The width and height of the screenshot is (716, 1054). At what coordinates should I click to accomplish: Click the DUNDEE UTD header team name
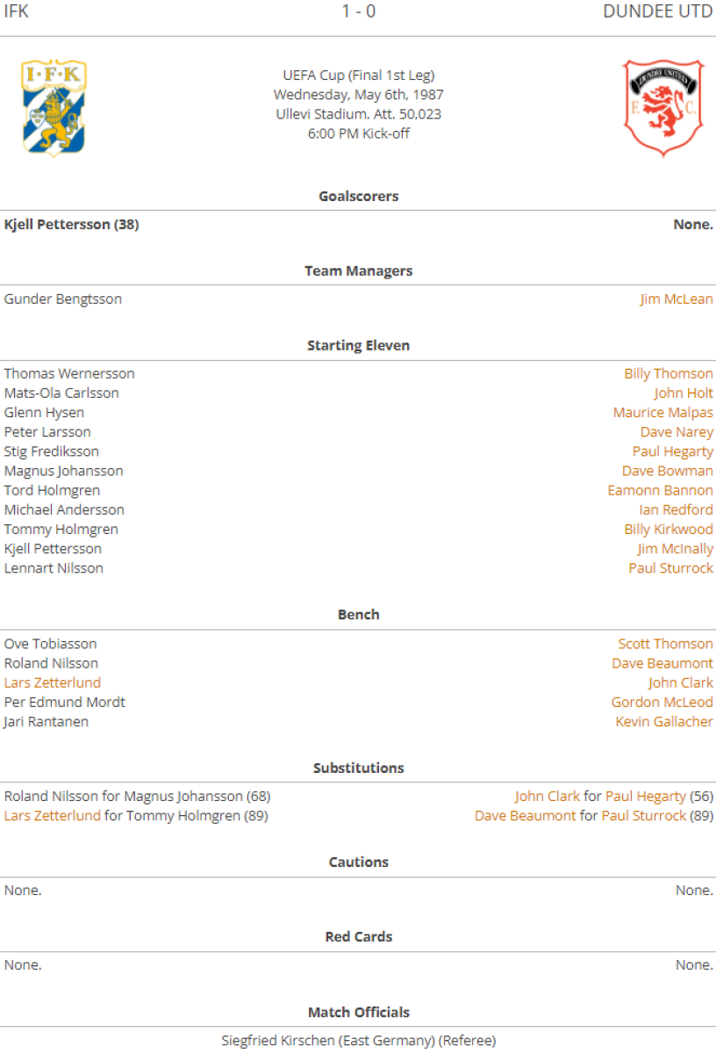658,12
